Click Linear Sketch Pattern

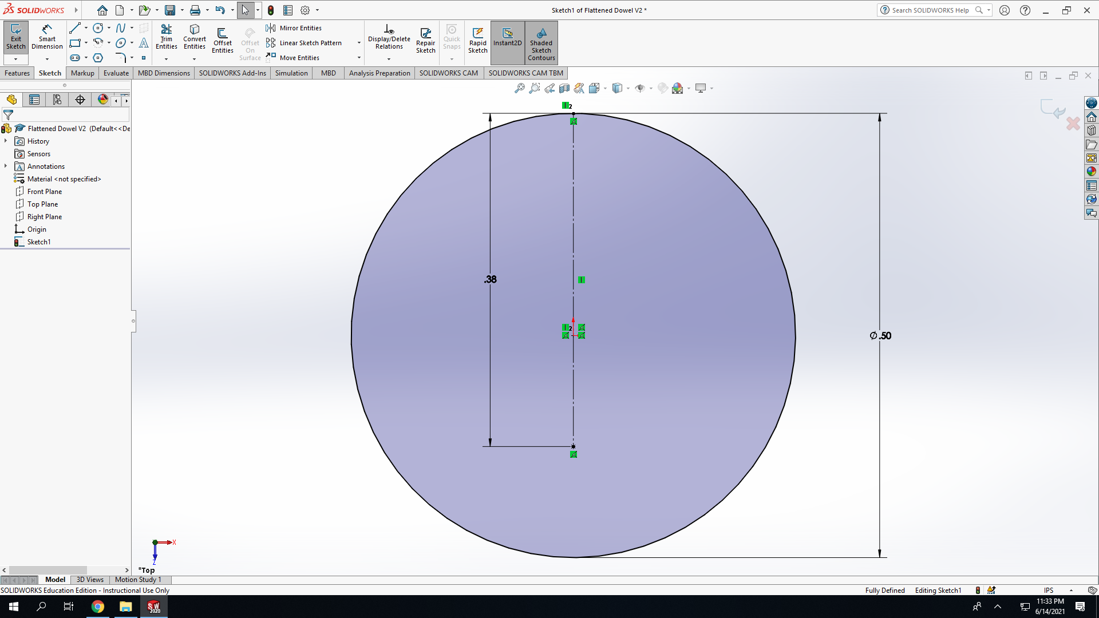[304, 43]
